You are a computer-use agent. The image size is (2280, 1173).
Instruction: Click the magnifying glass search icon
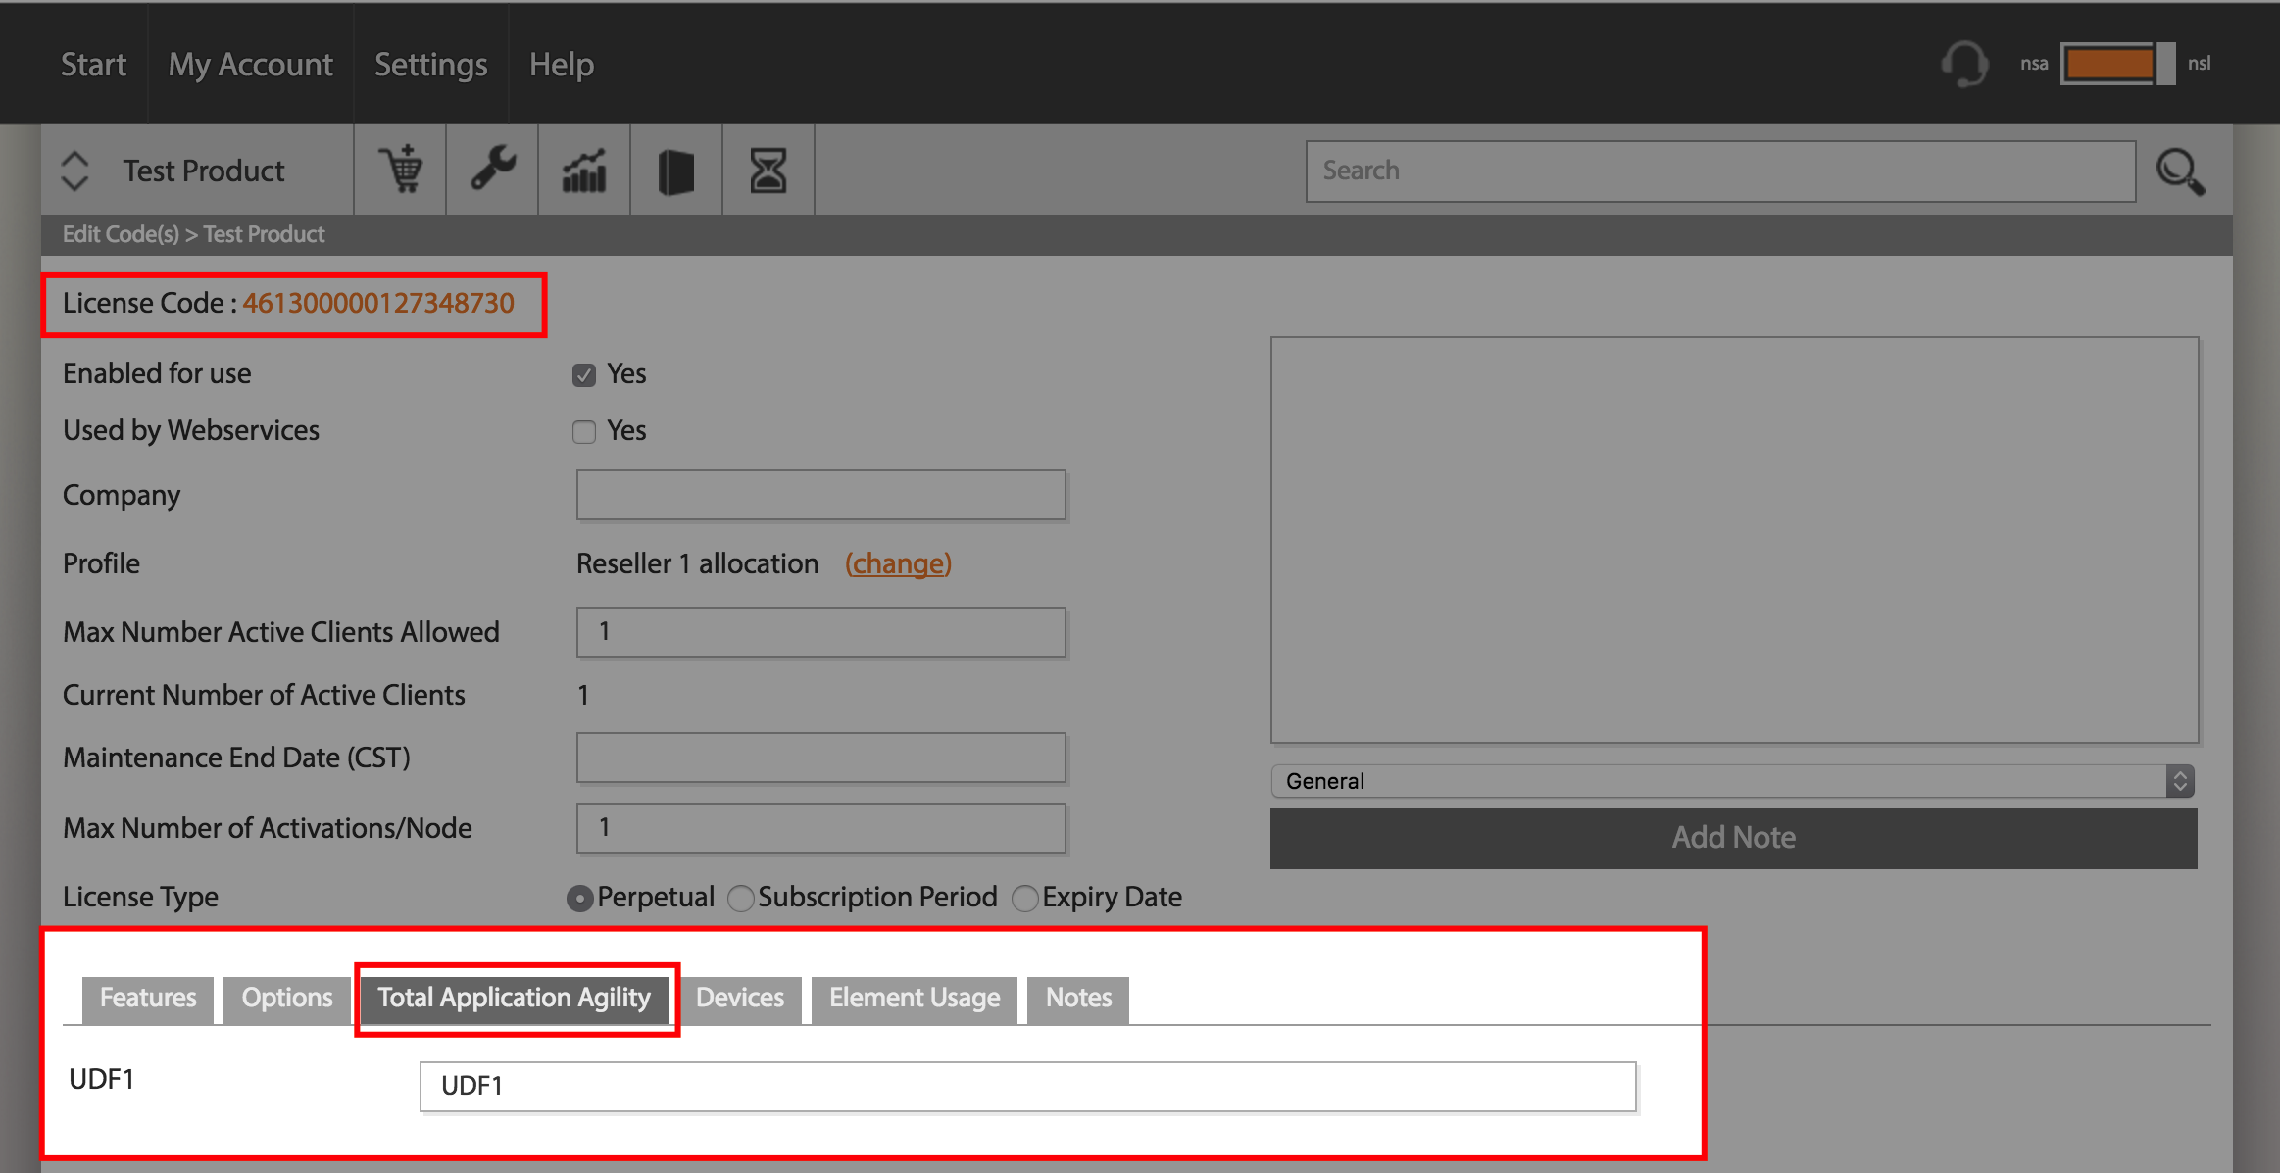(x=2181, y=171)
